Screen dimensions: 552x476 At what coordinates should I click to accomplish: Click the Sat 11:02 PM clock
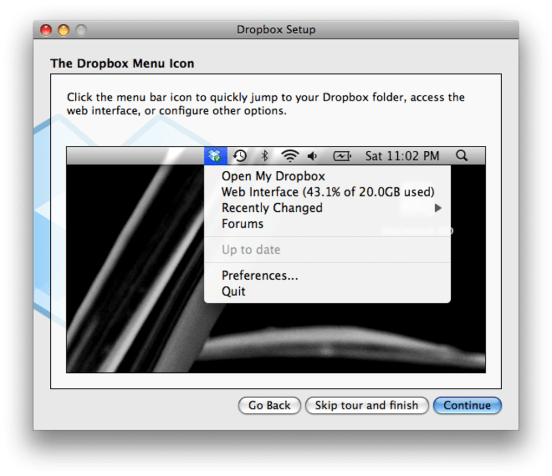[402, 156]
